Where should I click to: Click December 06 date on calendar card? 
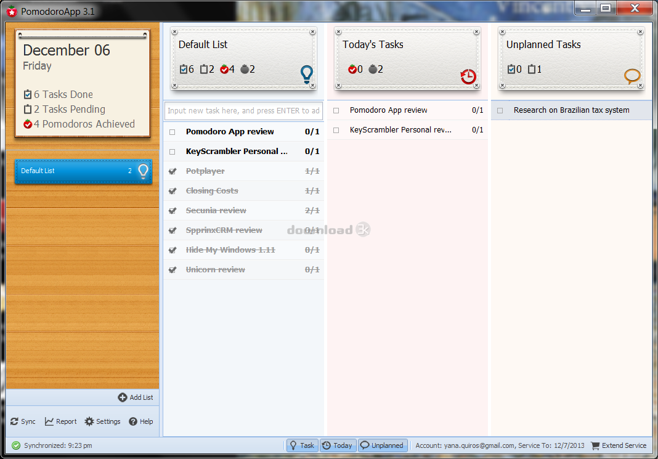point(67,51)
